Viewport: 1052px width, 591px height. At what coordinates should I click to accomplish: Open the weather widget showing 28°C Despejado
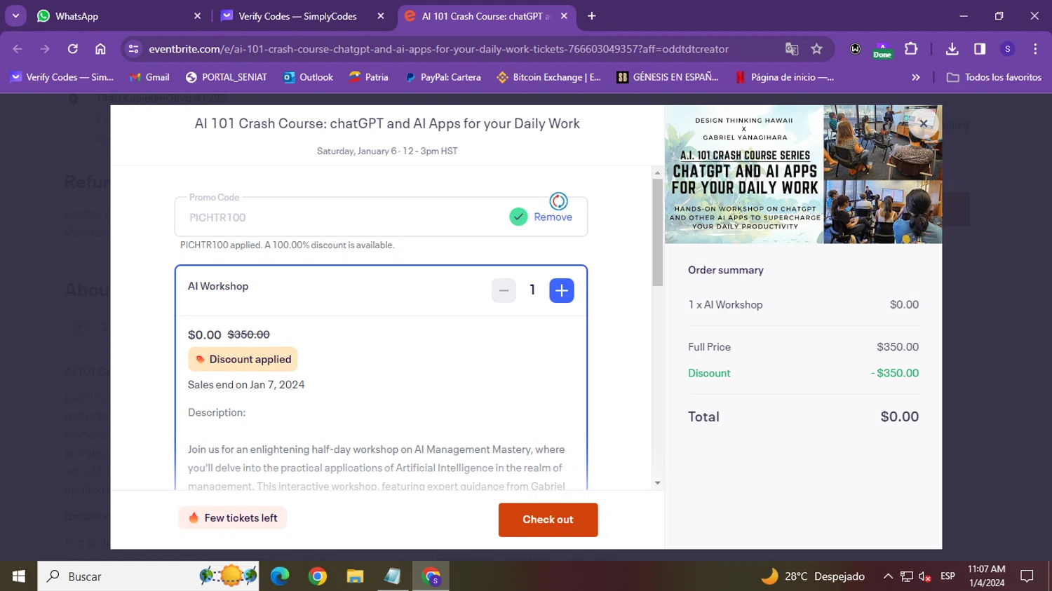click(x=813, y=576)
